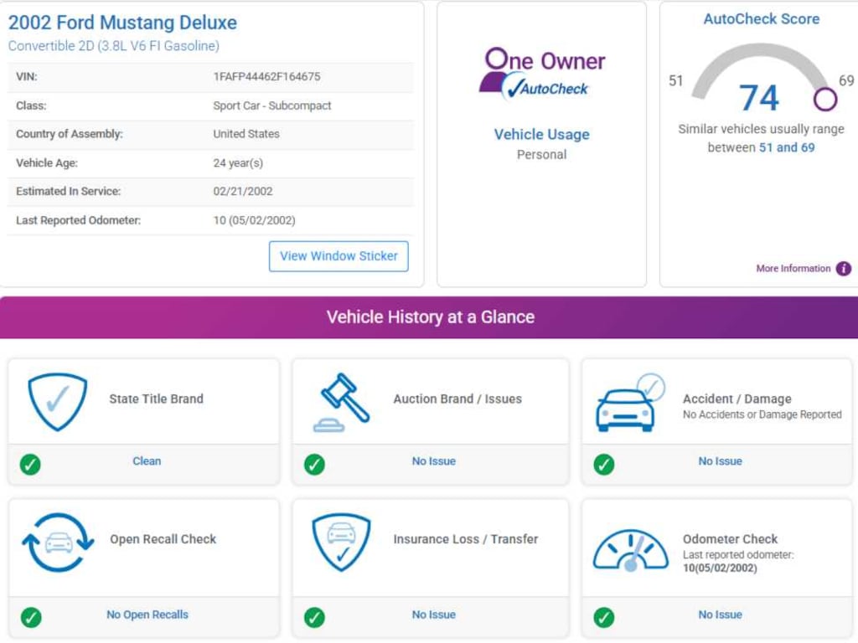The height and width of the screenshot is (643, 858).
Task: Click No Issue under Auction Brand / Issues
Action: 434,461
